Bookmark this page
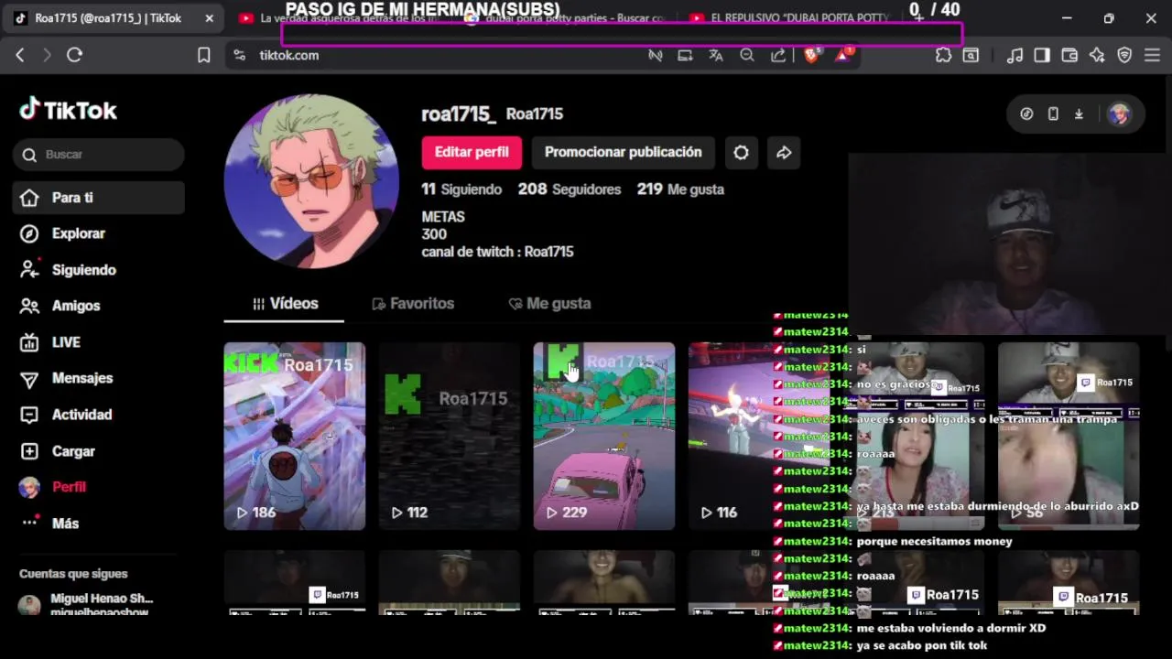Screen dimensions: 1172x659 pos(204,55)
